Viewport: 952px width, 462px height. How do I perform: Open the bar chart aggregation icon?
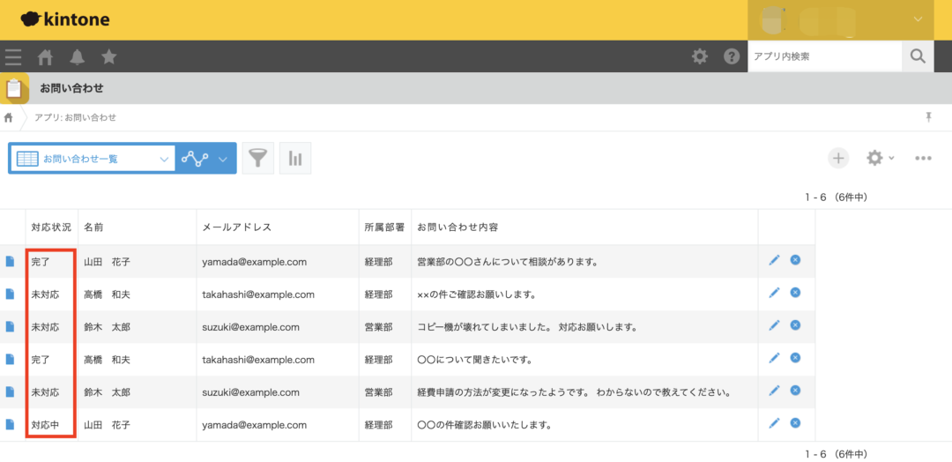[295, 159]
